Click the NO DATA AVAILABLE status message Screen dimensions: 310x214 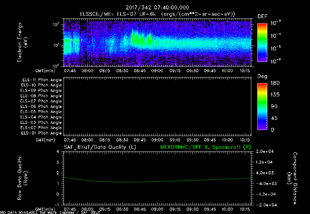click(50, 212)
